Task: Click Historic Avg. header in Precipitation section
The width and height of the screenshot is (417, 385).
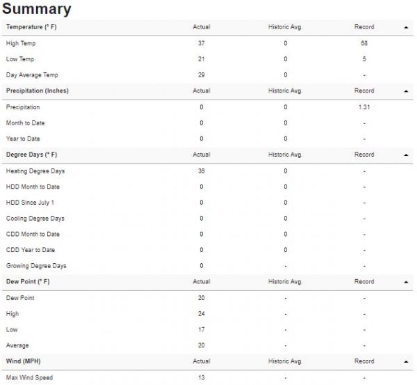Action: point(285,91)
